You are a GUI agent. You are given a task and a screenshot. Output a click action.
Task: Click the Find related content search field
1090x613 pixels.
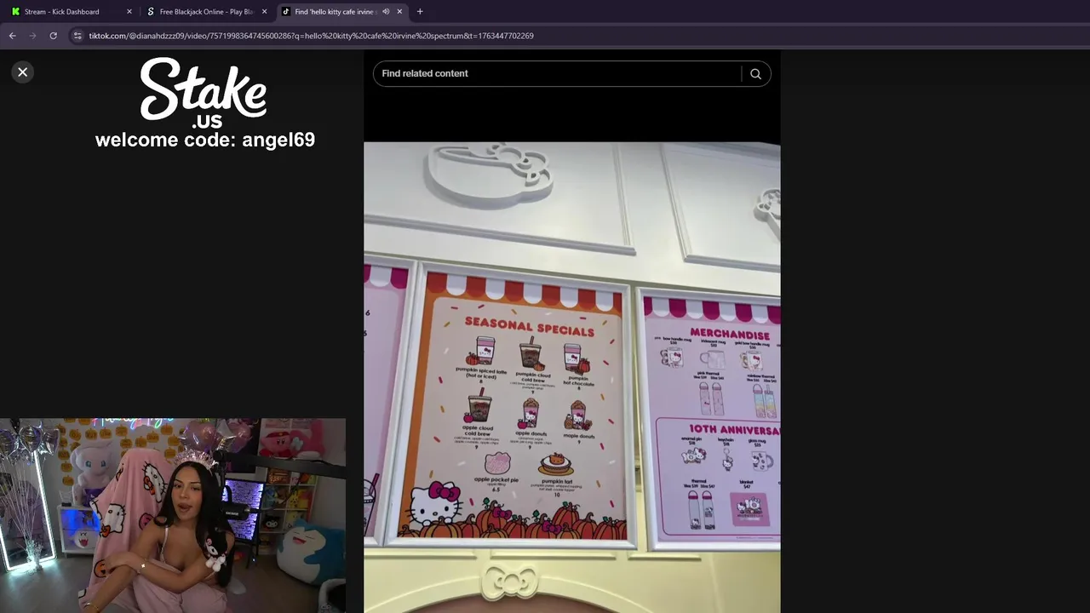(557, 74)
